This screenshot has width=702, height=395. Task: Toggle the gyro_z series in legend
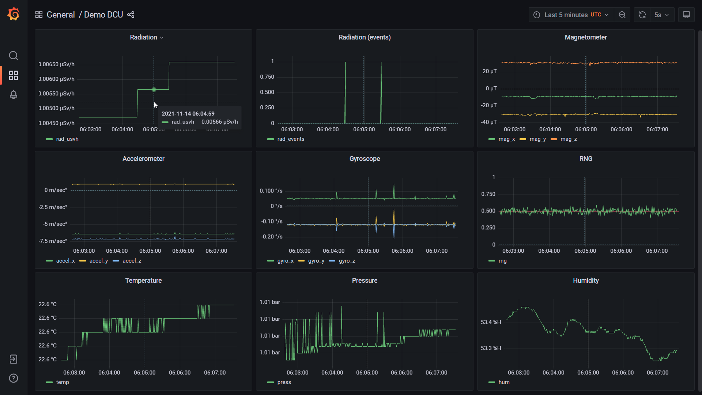pyautogui.click(x=347, y=261)
